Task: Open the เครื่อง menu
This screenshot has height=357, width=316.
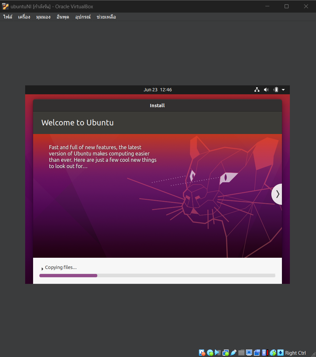Action: pos(24,17)
